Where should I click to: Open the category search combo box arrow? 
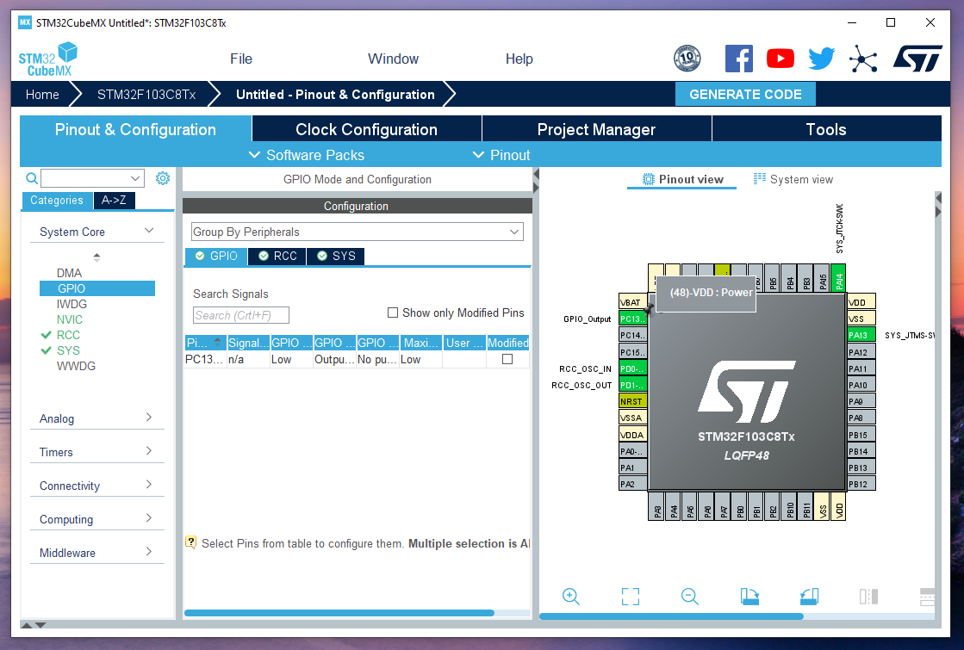click(x=135, y=178)
